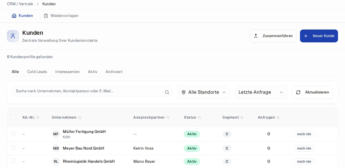Switch to the Cold Leads tab
The width and height of the screenshot is (345, 168).
tap(37, 72)
